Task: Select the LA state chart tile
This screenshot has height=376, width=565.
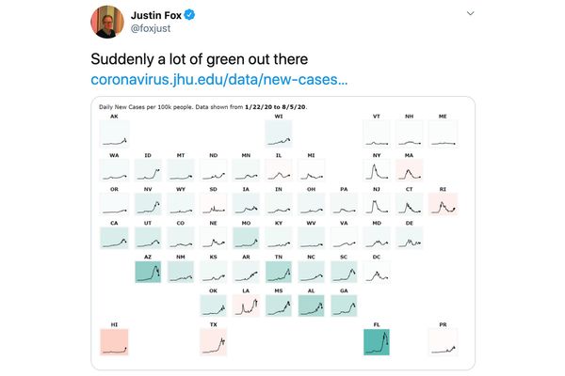Action: coord(246,305)
